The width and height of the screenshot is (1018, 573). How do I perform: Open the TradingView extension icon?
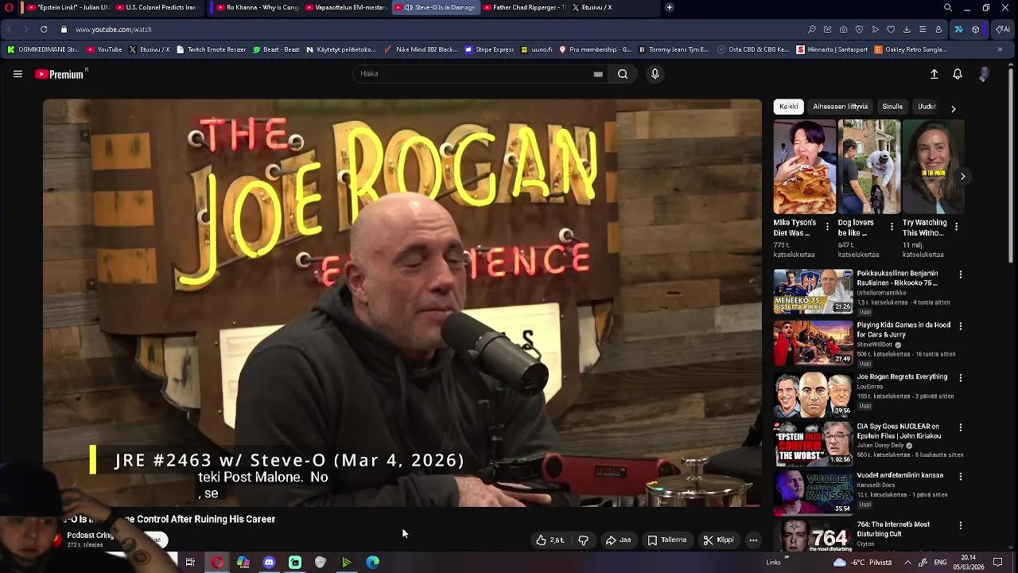point(958,29)
